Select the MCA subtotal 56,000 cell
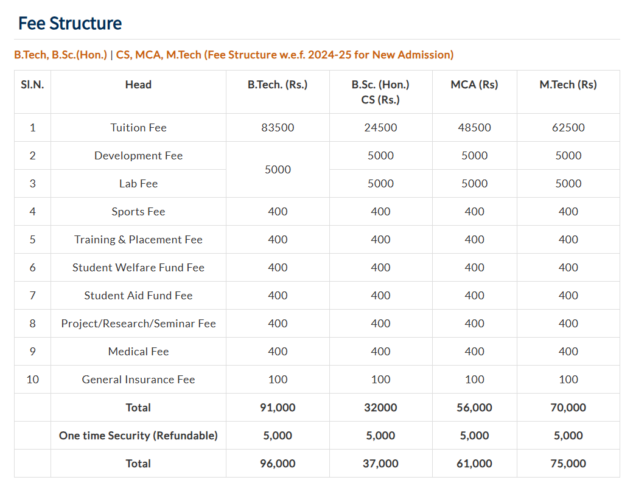Viewport: 633px width, 494px height. 474,408
